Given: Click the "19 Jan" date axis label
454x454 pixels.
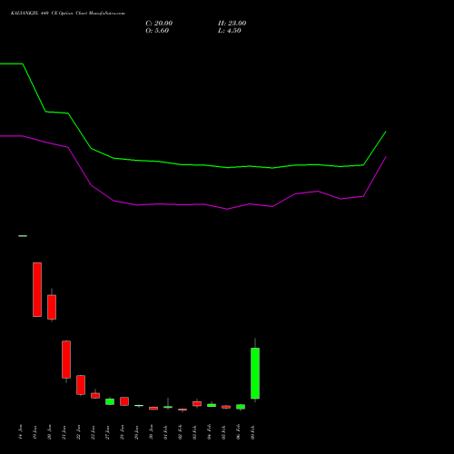Looking at the screenshot, I should click(35, 432).
